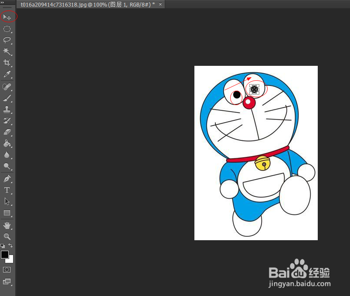Select the Dodge tool
Screen dimensions: 350x296
tap(7, 166)
